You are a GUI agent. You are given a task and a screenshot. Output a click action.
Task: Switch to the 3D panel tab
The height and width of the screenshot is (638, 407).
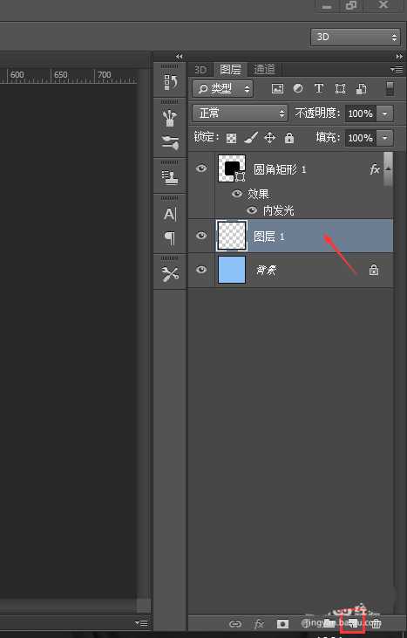point(200,70)
